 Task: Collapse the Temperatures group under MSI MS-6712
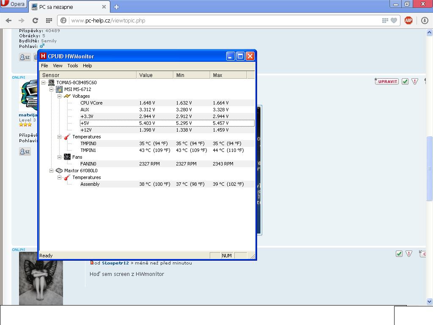point(59,137)
